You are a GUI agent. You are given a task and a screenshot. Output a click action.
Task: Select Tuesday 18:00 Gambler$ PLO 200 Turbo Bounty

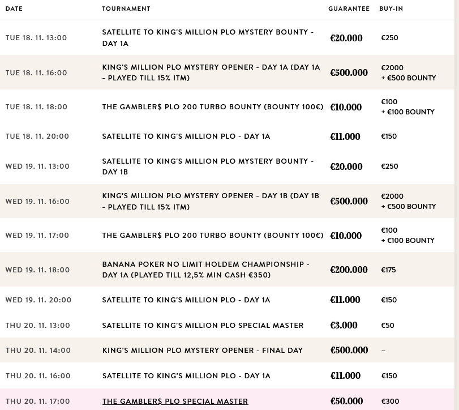pos(212,107)
